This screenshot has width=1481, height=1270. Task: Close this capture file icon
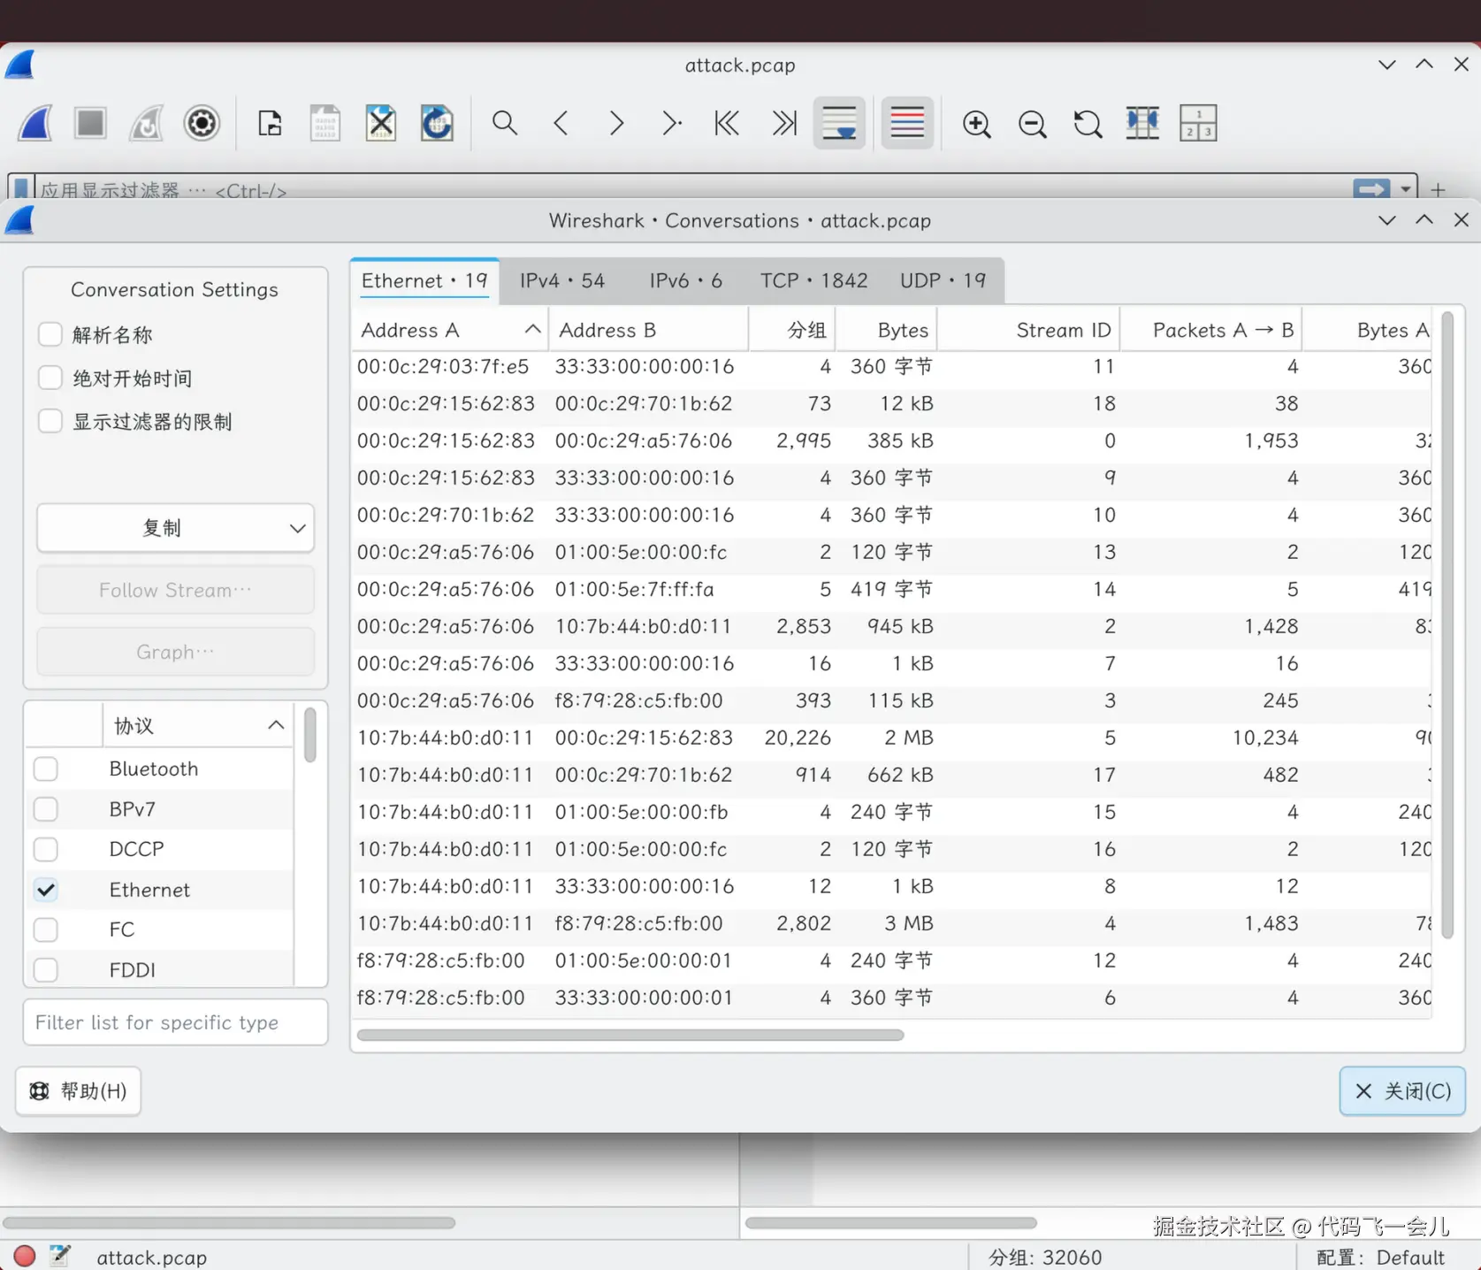tap(381, 123)
